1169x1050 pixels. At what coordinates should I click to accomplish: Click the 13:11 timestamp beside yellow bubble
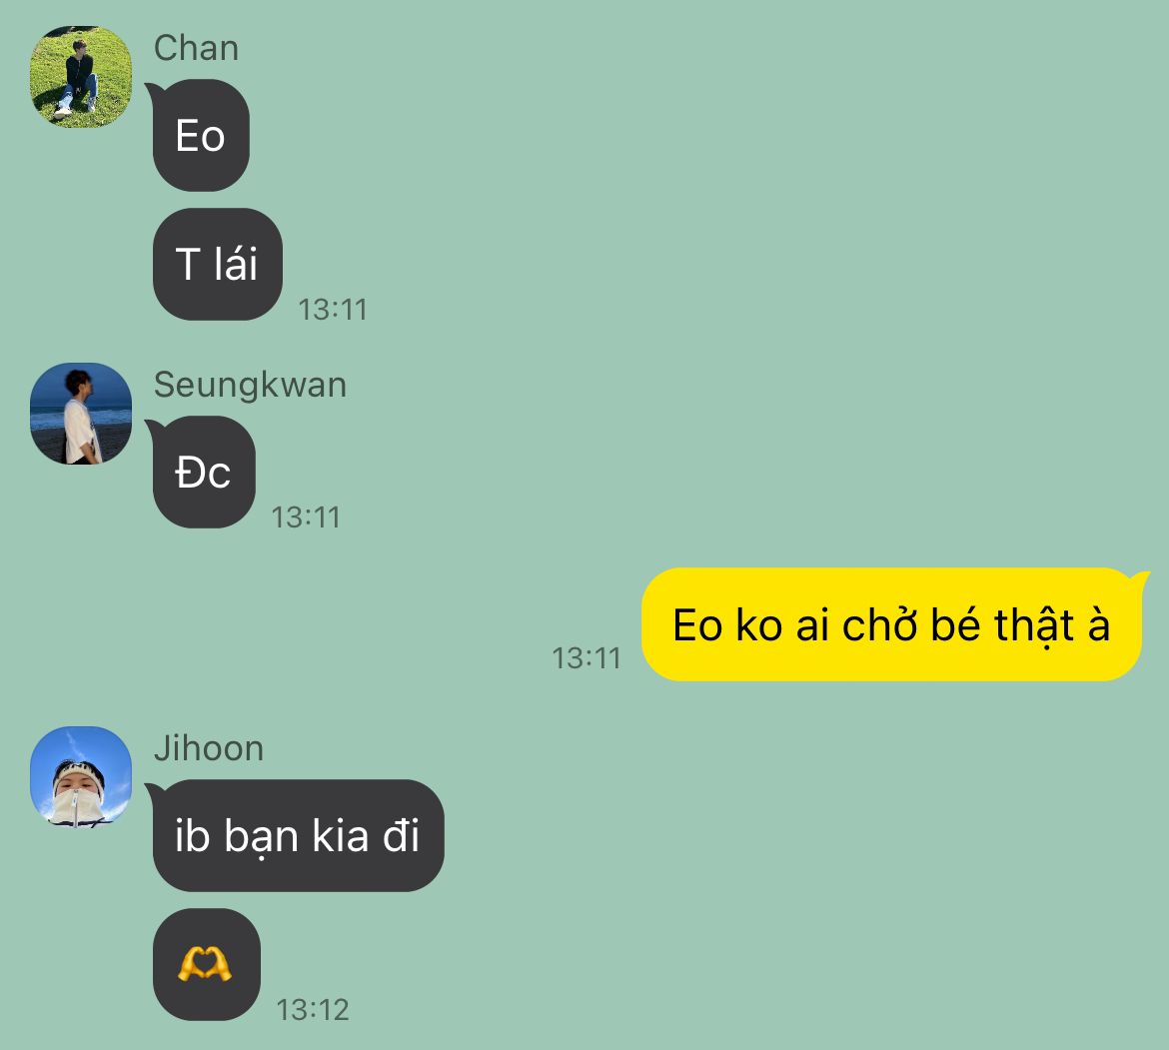click(586, 658)
